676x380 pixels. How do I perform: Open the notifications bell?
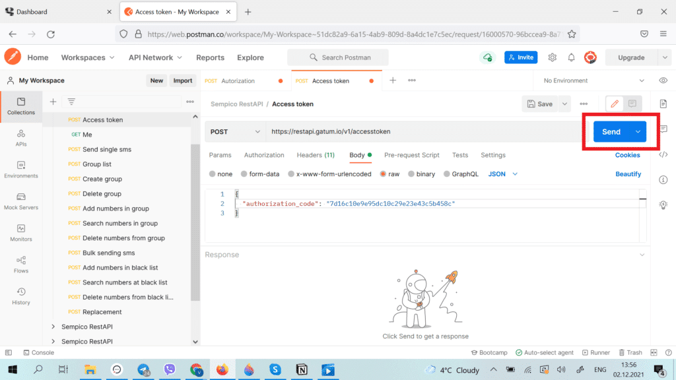pos(571,57)
